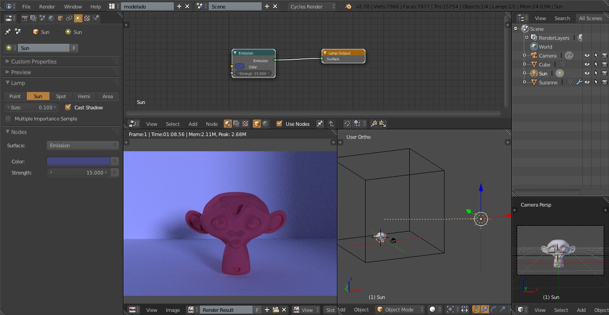This screenshot has width=609, height=315.
Task: Click the Suzanne modifier wrench icon
Action: tap(579, 82)
